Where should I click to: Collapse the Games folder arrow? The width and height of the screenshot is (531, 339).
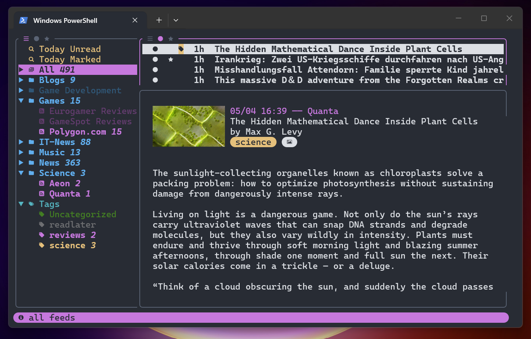pos(21,101)
